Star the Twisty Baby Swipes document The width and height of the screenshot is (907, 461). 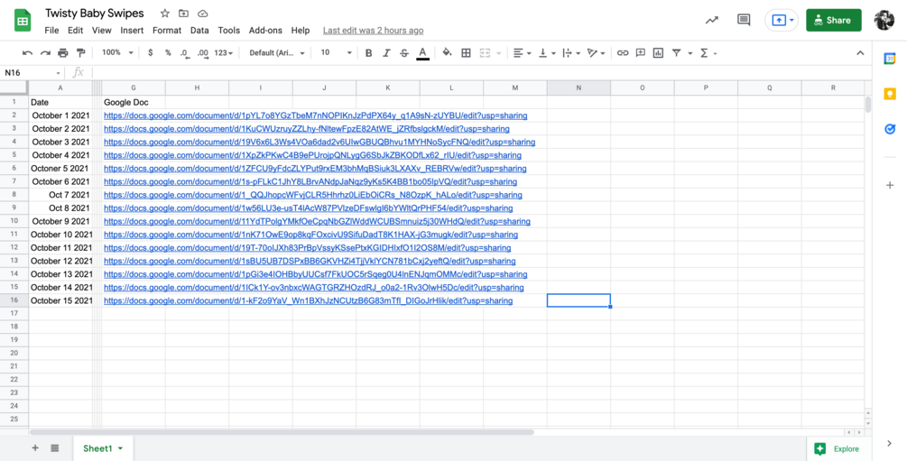click(x=165, y=14)
